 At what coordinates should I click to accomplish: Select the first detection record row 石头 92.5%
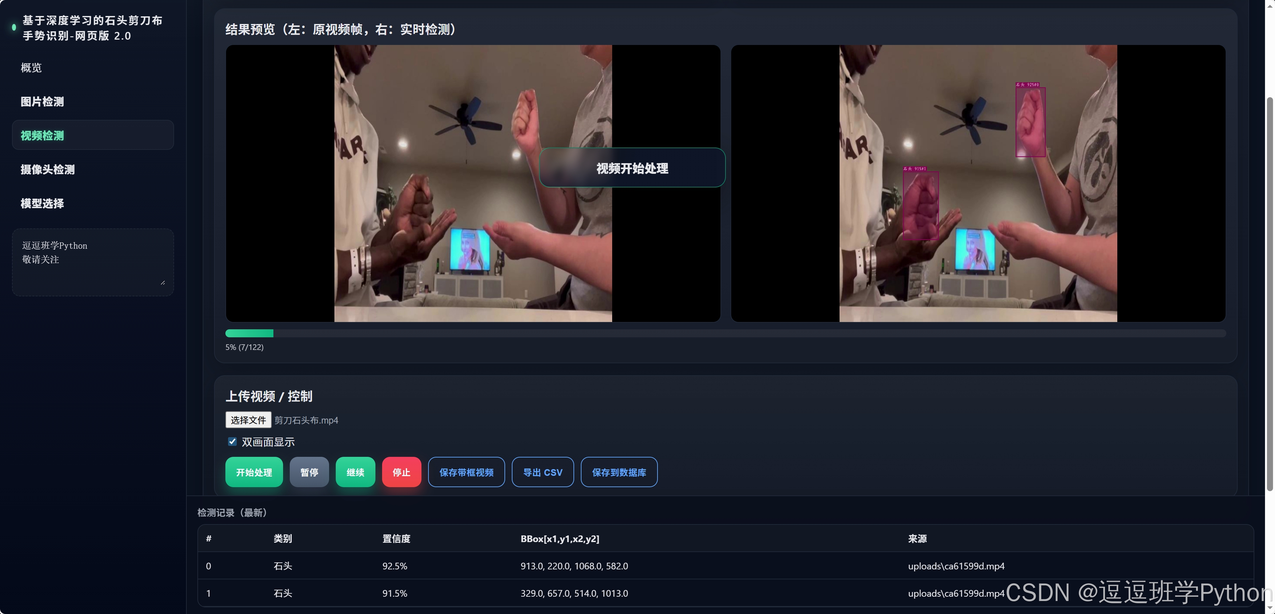click(725, 566)
